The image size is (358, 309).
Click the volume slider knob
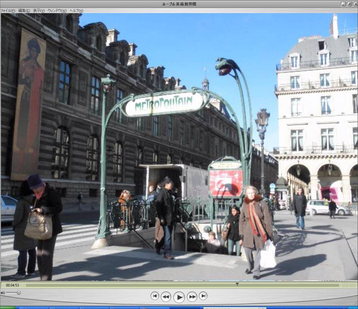coord(19,293)
